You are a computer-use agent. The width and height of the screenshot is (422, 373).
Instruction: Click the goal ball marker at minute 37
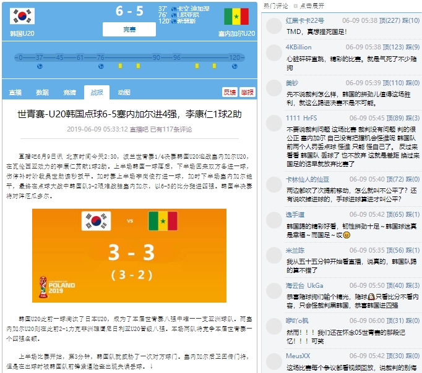click(40, 66)
